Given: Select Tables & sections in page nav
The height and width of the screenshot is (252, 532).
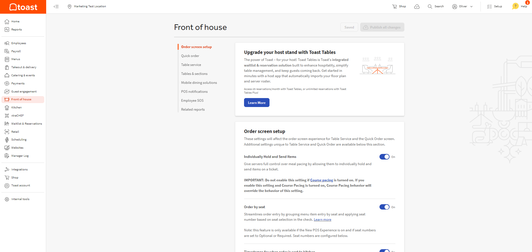Looking at the screenshot, I should point(194,74).
